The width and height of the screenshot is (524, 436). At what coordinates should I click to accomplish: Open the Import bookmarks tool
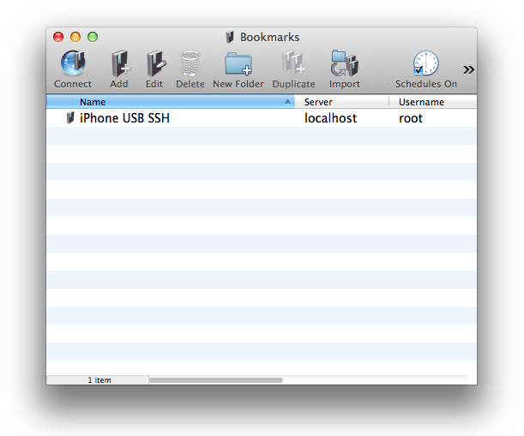click(344, 65)
